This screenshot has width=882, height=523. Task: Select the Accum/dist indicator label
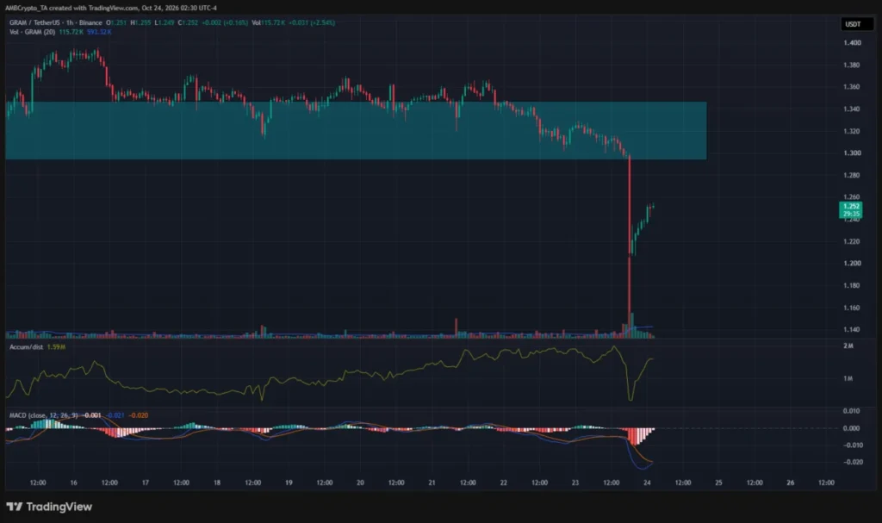[x=26, y=346]
